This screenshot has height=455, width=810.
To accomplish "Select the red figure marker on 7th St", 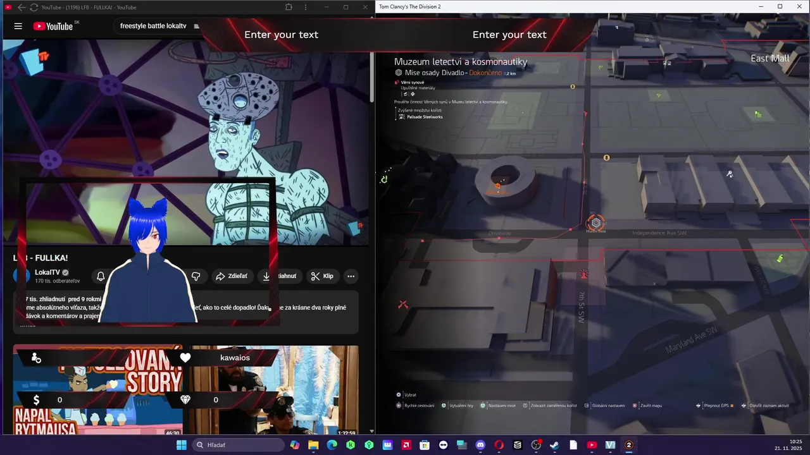I will coord(583,274).
